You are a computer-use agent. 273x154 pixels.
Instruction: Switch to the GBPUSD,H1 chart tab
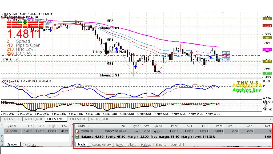coord(11,119)
